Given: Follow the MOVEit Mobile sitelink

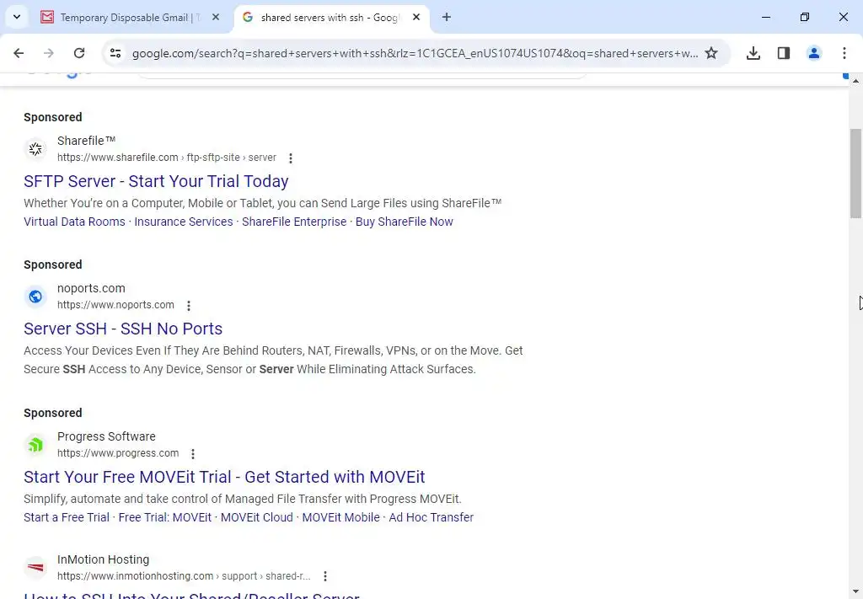Looking at the screenshot, I should tap(340, 517).
